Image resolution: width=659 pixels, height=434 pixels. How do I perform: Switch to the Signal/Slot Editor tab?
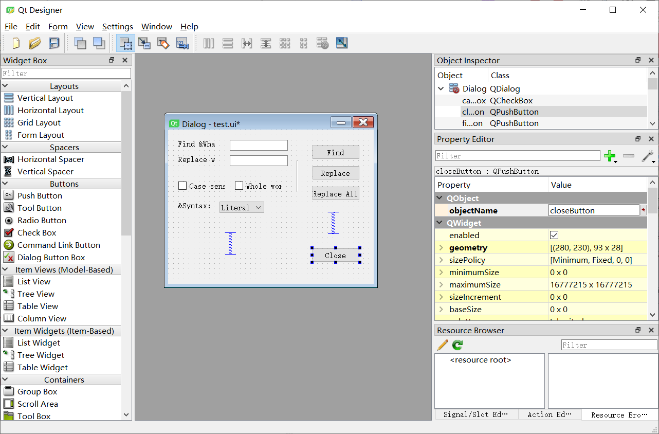476,414
